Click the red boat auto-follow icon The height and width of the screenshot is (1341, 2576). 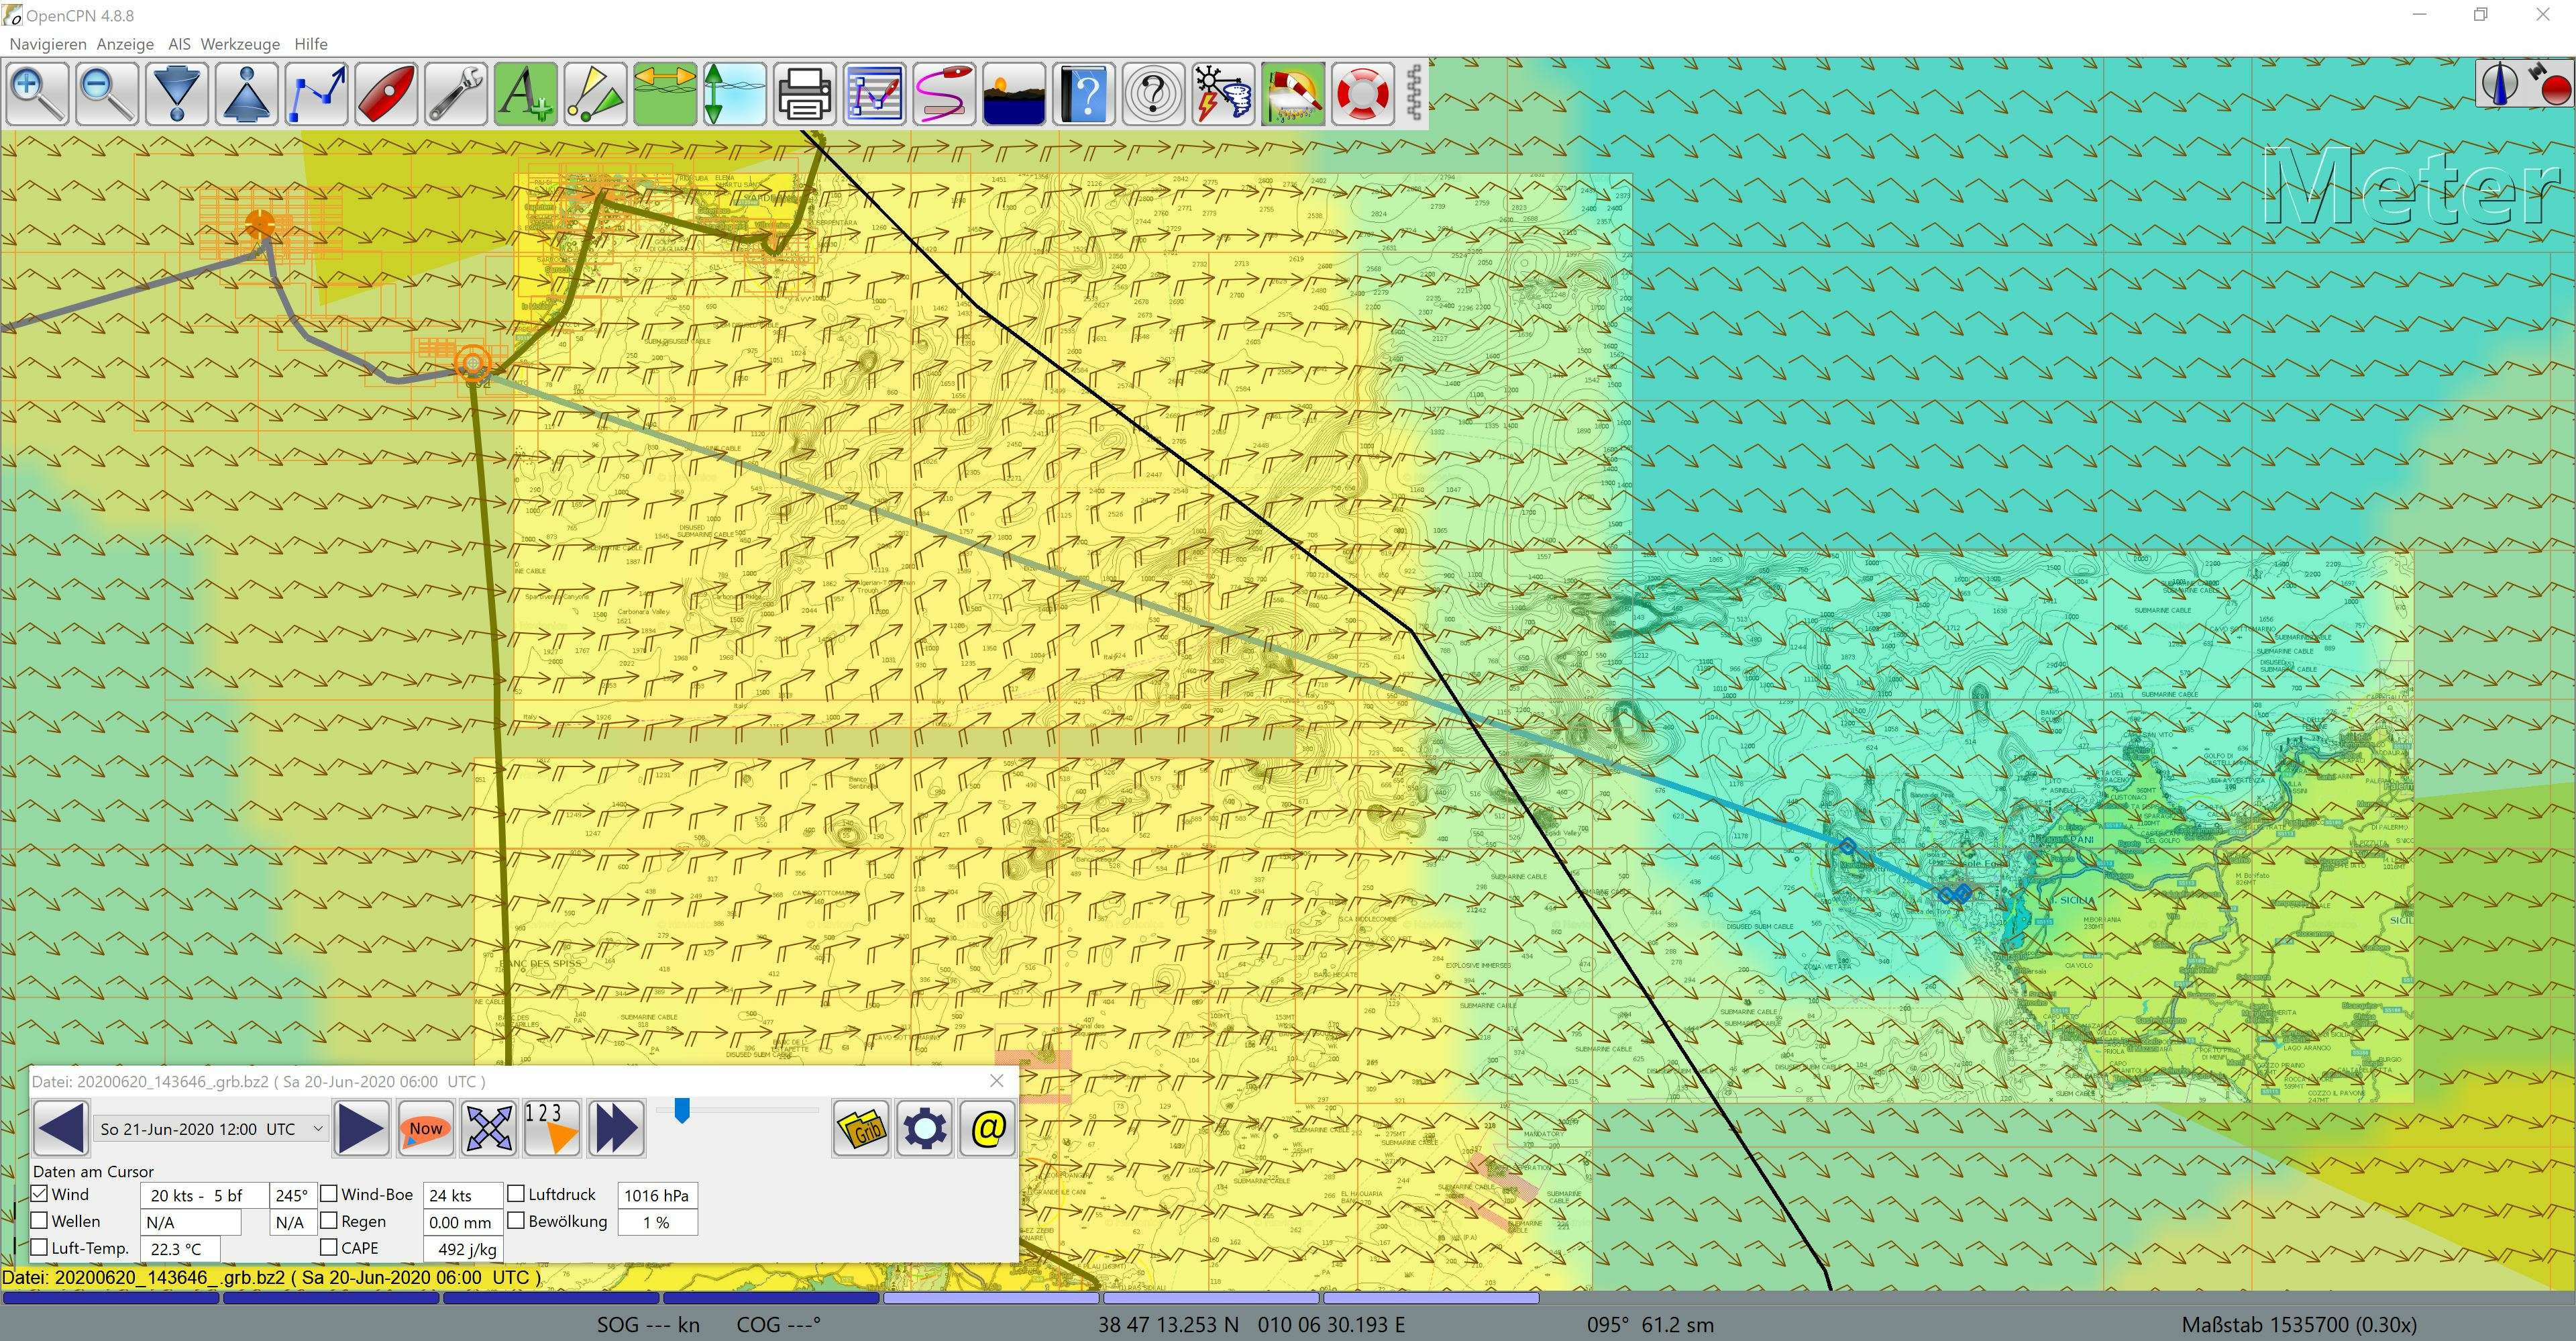tap(386, 93)
